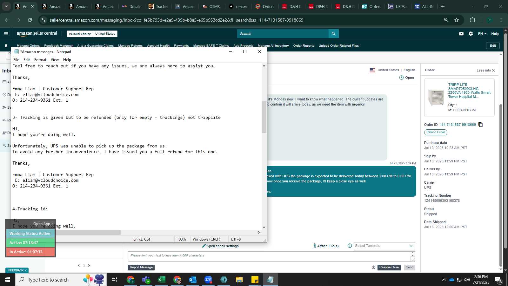Open Notepad File menu

pyautogui.click(x=16, y=60)
